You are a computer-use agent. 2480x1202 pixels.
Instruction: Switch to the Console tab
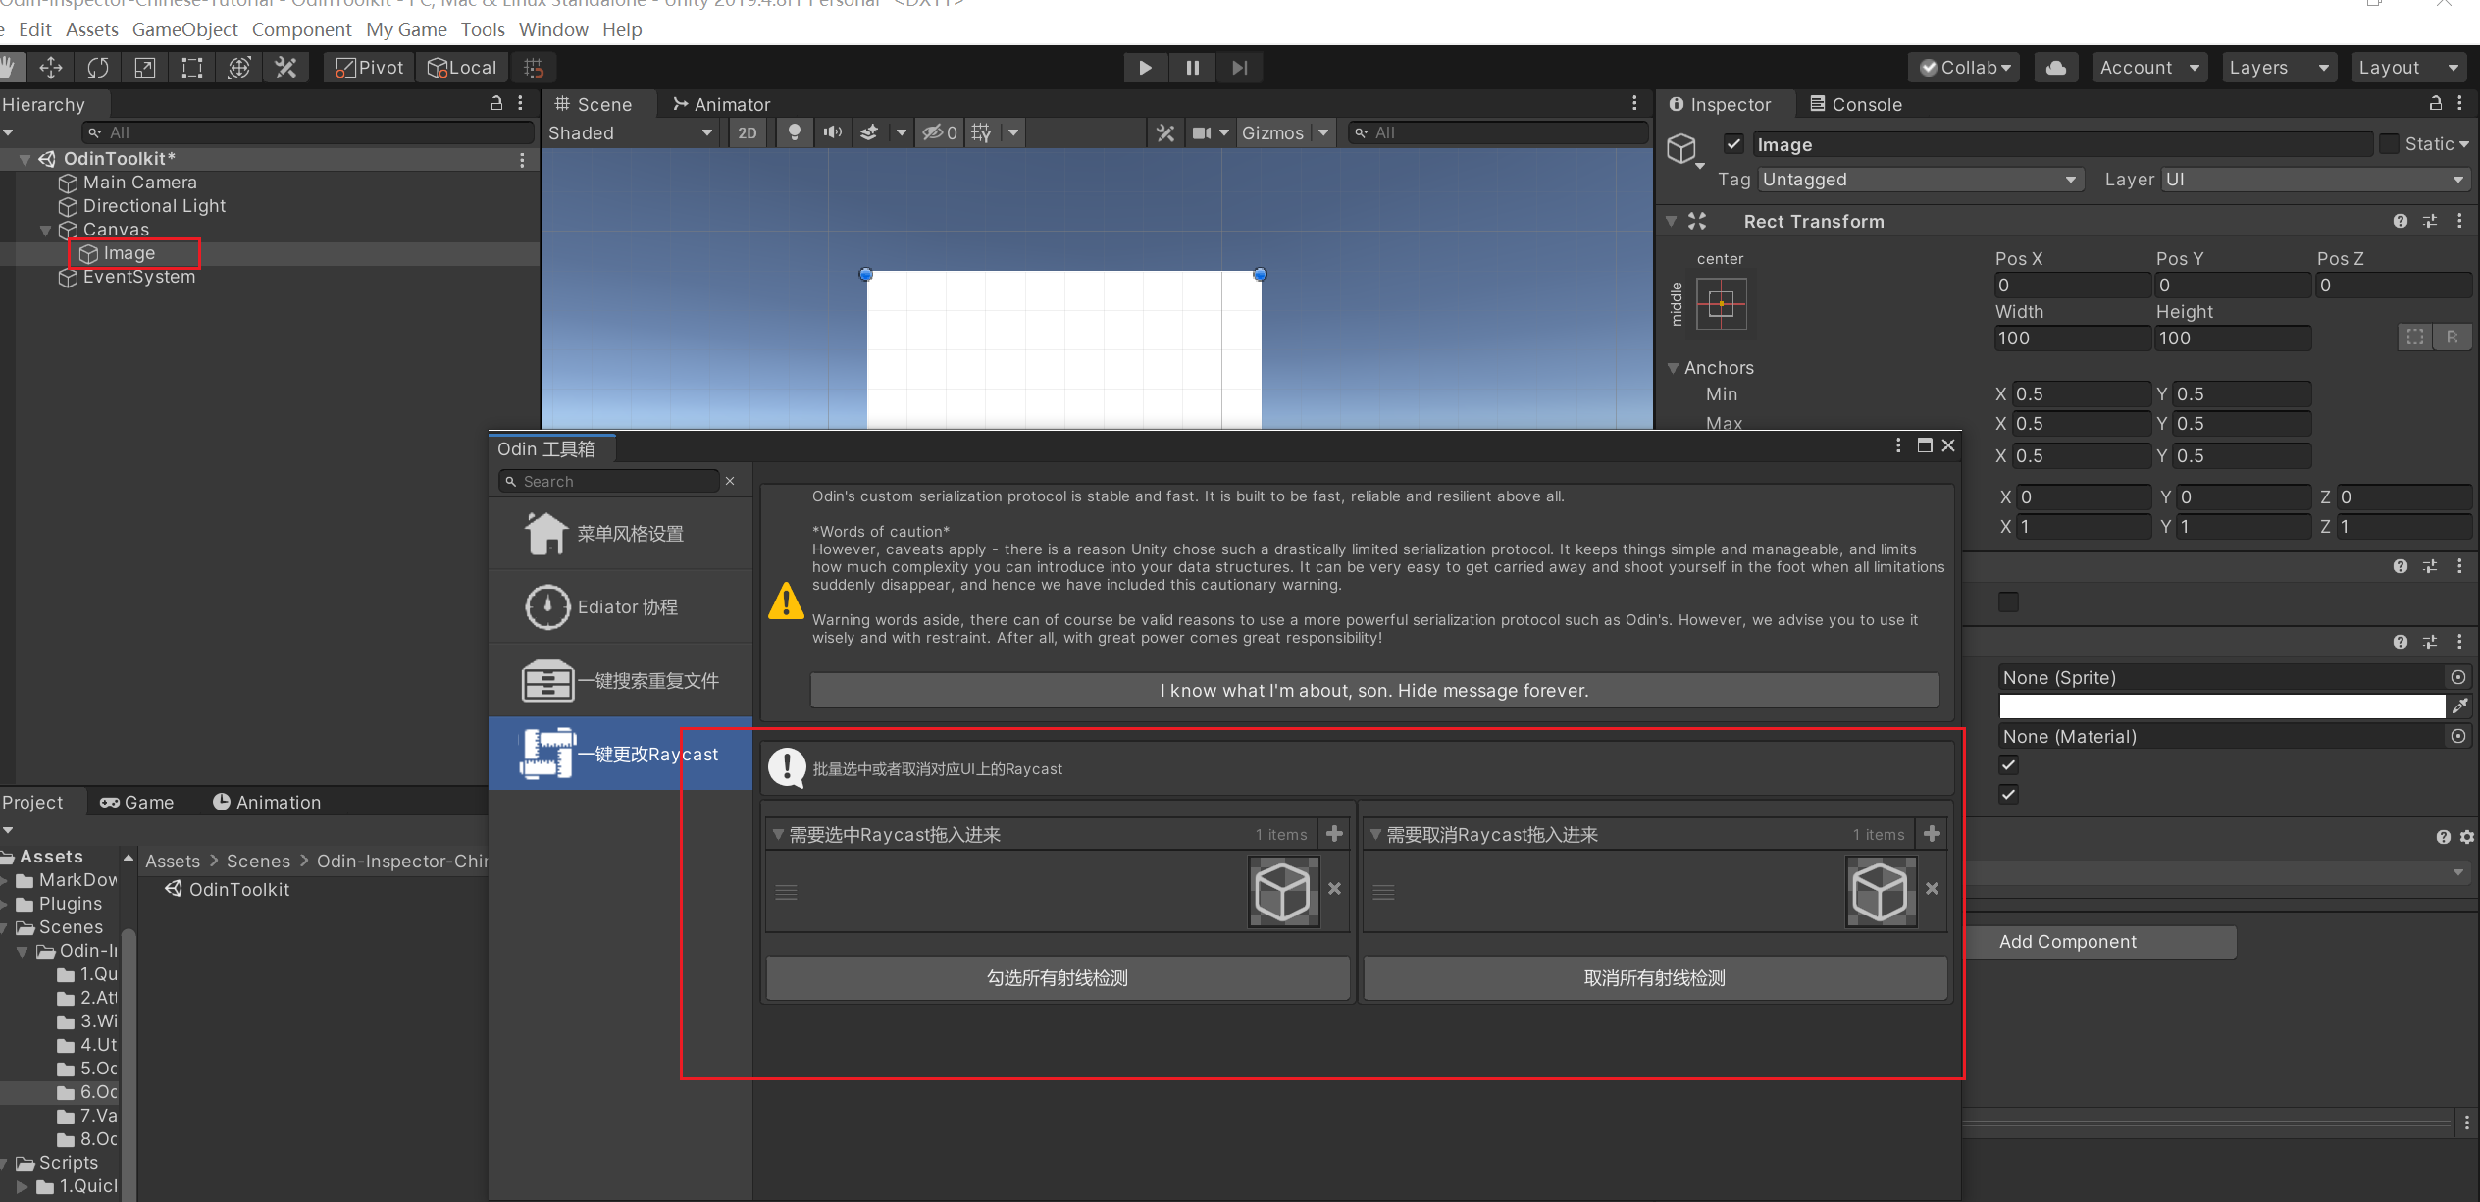(x=1855, y=104)
